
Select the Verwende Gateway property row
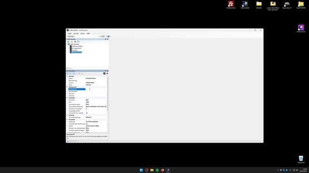[x=87, y=117]
